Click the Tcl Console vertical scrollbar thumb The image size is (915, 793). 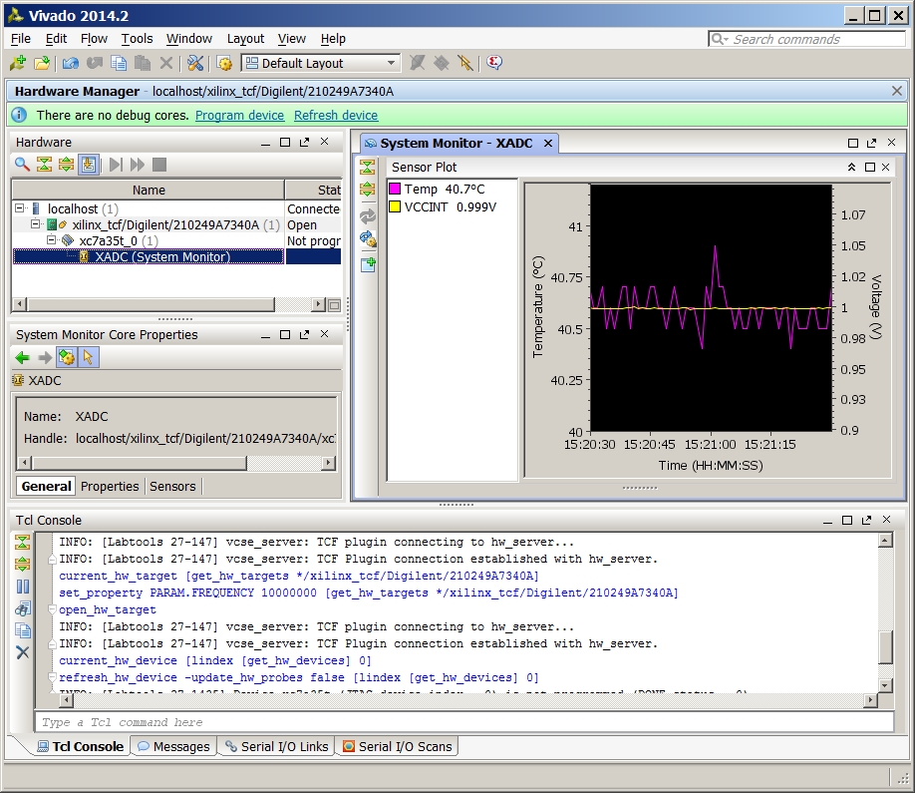click(885, 647)
